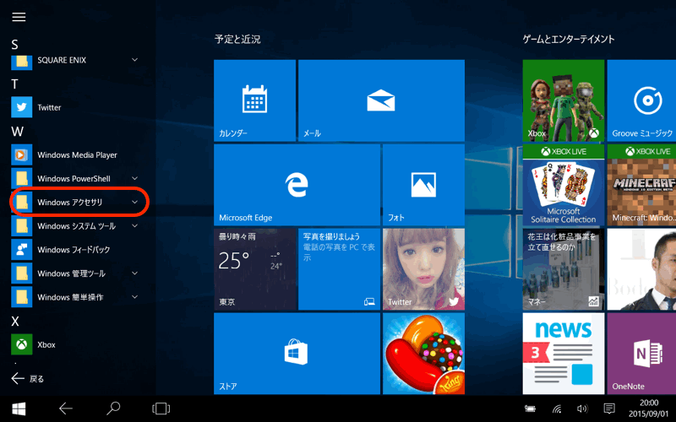Open the Store tile
Screen dimensions: 676x422
296,353
